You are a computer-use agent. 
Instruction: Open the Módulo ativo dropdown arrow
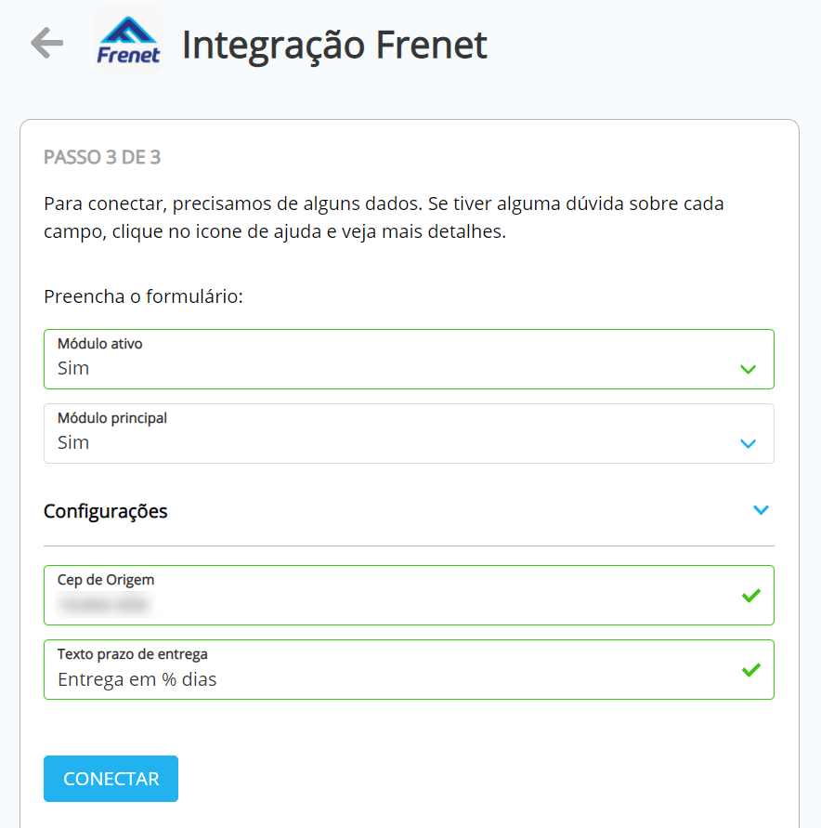(x=749, y=369)
